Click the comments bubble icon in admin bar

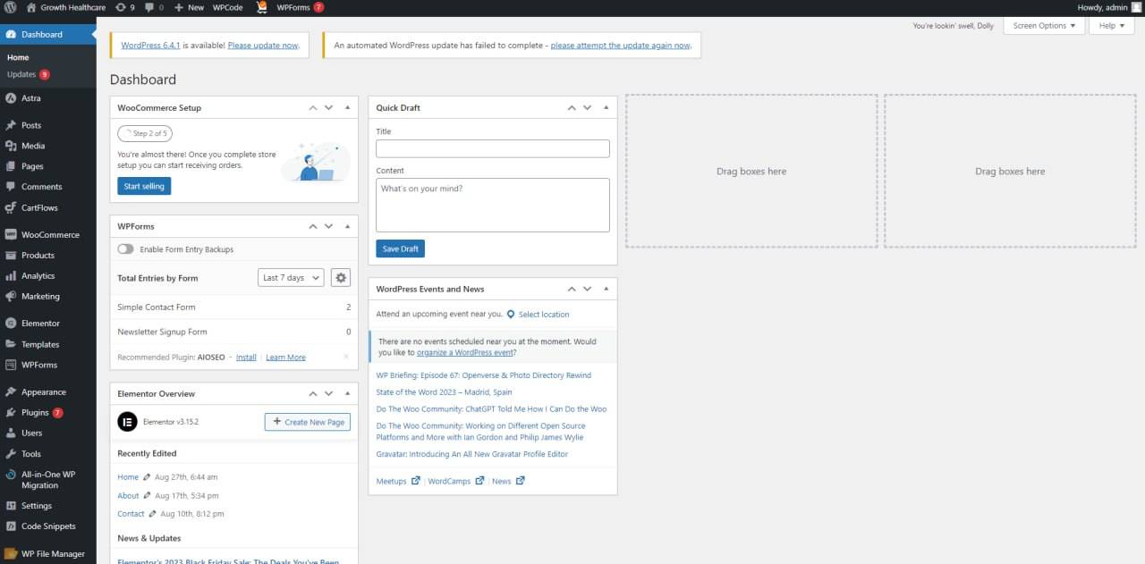(x=149, y=7)
